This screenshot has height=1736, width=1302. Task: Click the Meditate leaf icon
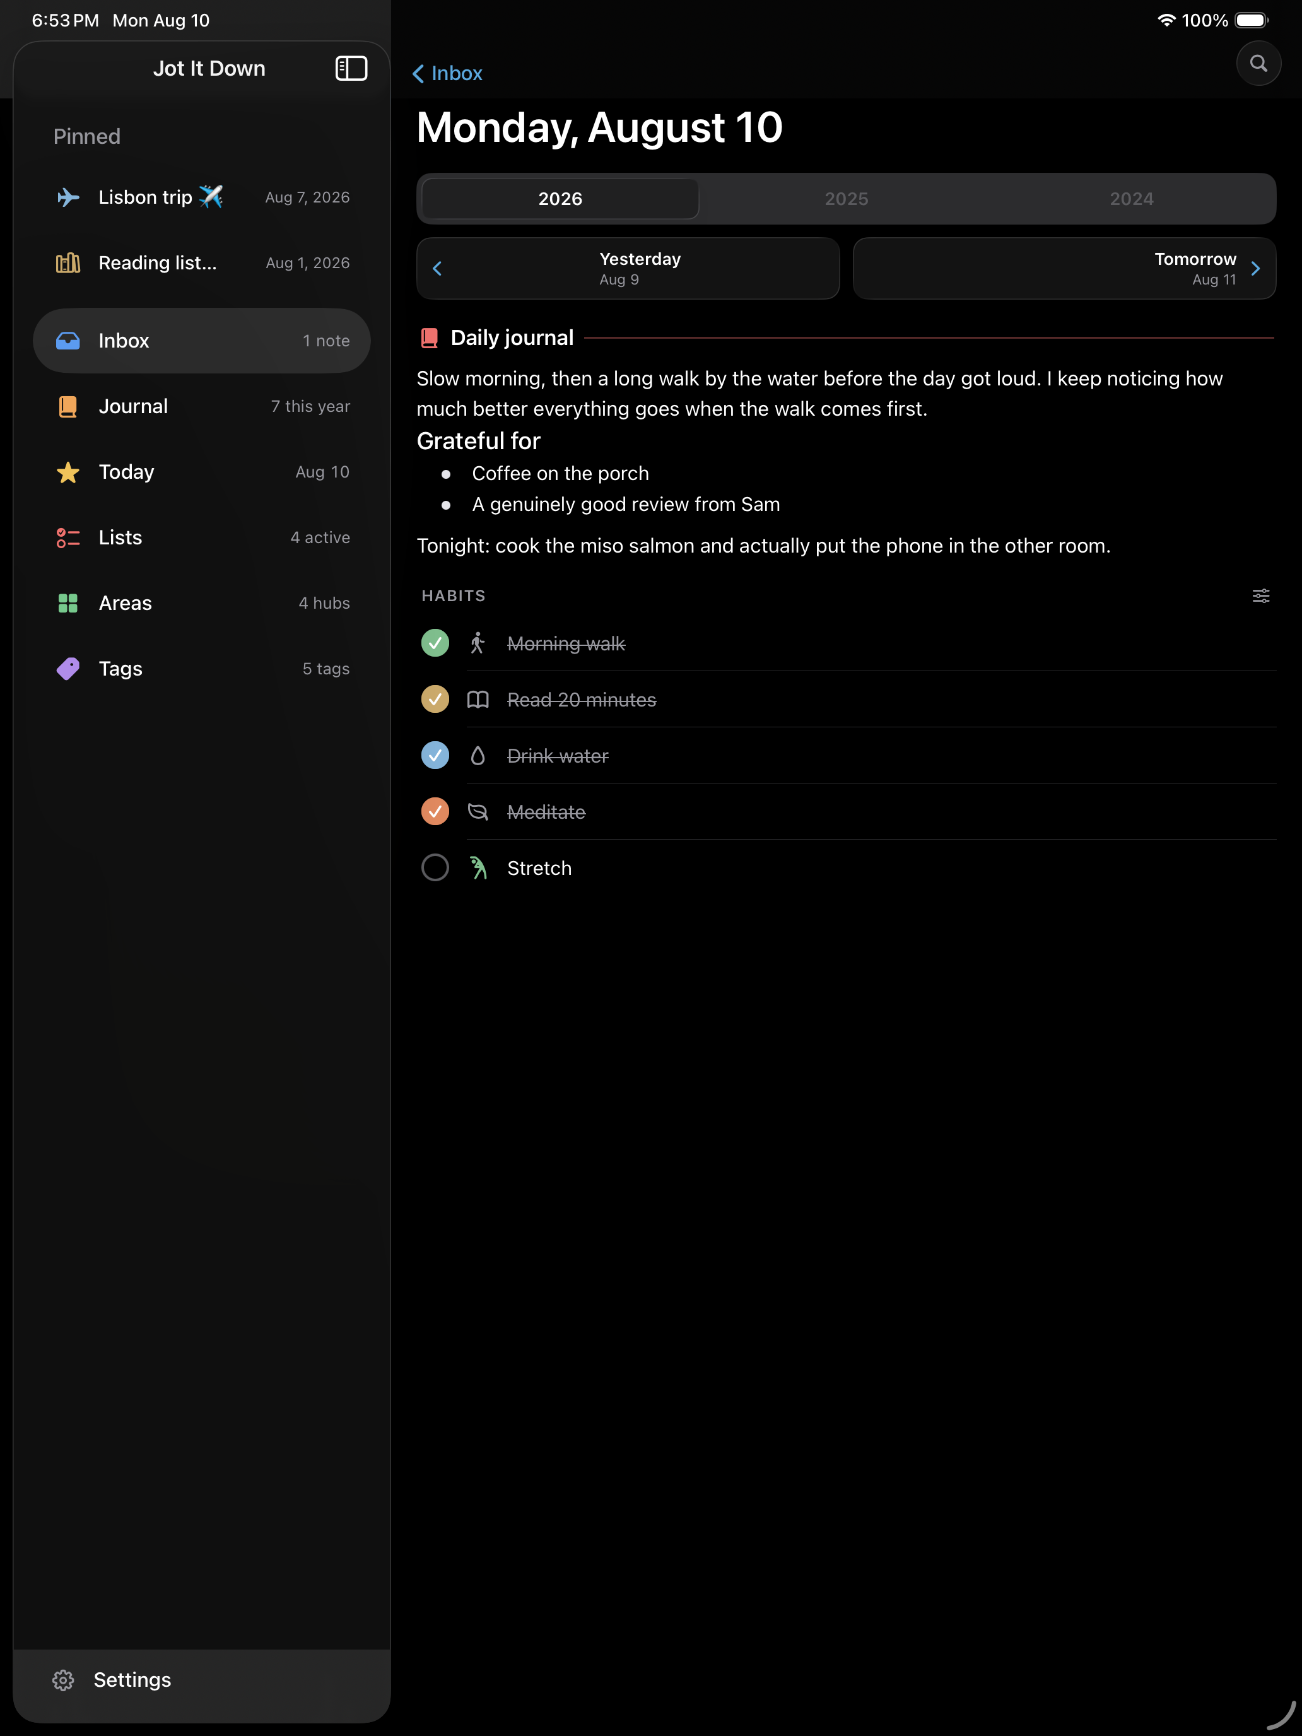point(477,811)
